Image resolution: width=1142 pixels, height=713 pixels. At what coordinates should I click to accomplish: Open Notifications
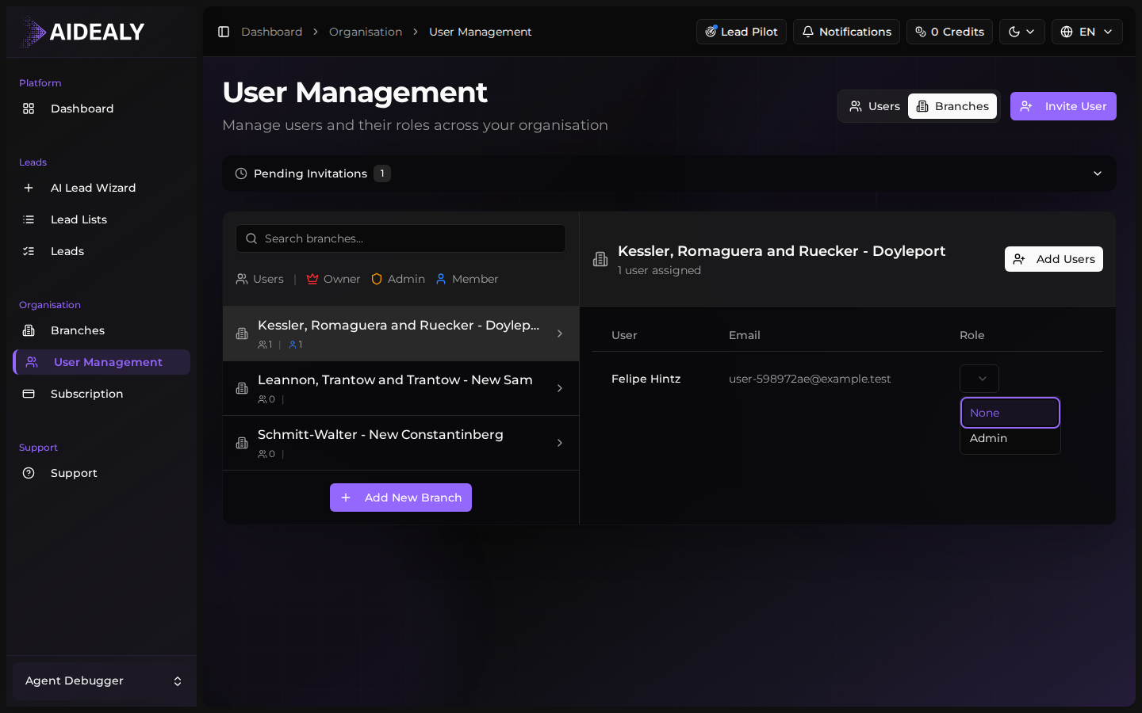tap(846, 32)
